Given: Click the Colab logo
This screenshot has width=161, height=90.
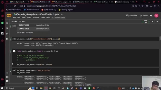Looking at the screenshot, I should 9,15.
